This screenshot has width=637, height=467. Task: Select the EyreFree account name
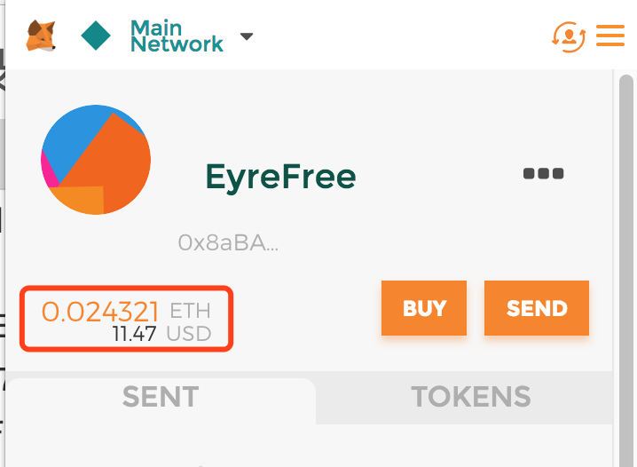(280, 177)
